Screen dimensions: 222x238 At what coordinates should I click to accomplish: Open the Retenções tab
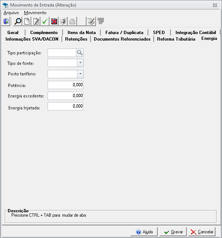(76, 39)
